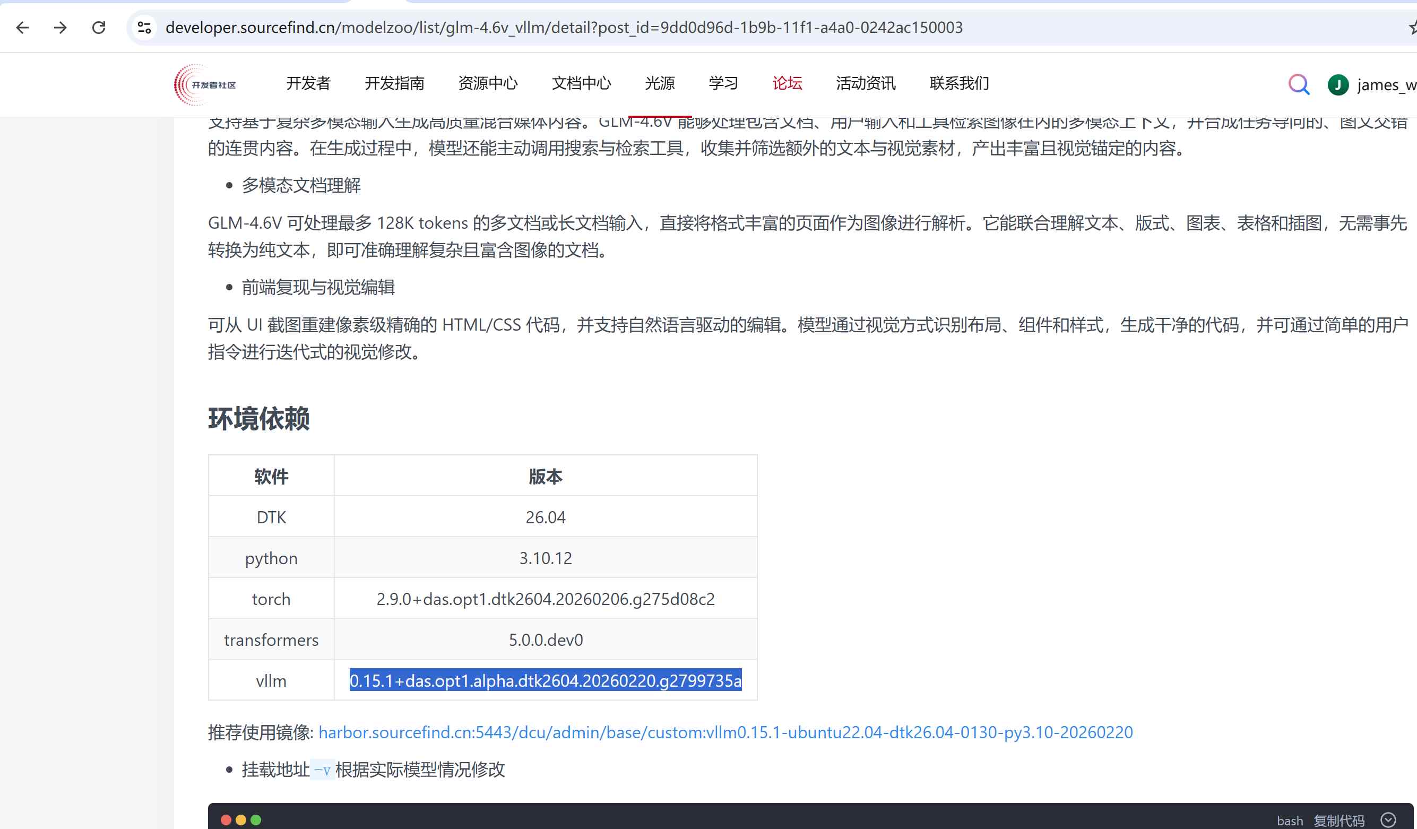The image size is (1417, 829).
Task: Open site information icon in address bar
Action: coord(144,28)
